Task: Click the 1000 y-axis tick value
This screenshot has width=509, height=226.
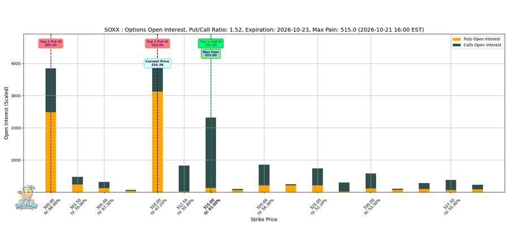Action: [x=16, y=160]
